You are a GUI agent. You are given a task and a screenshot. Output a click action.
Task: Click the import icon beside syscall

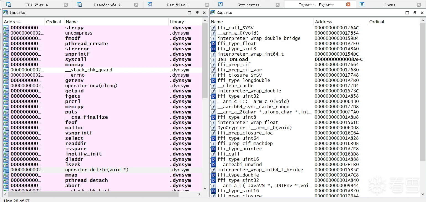(x=6, y=59)
